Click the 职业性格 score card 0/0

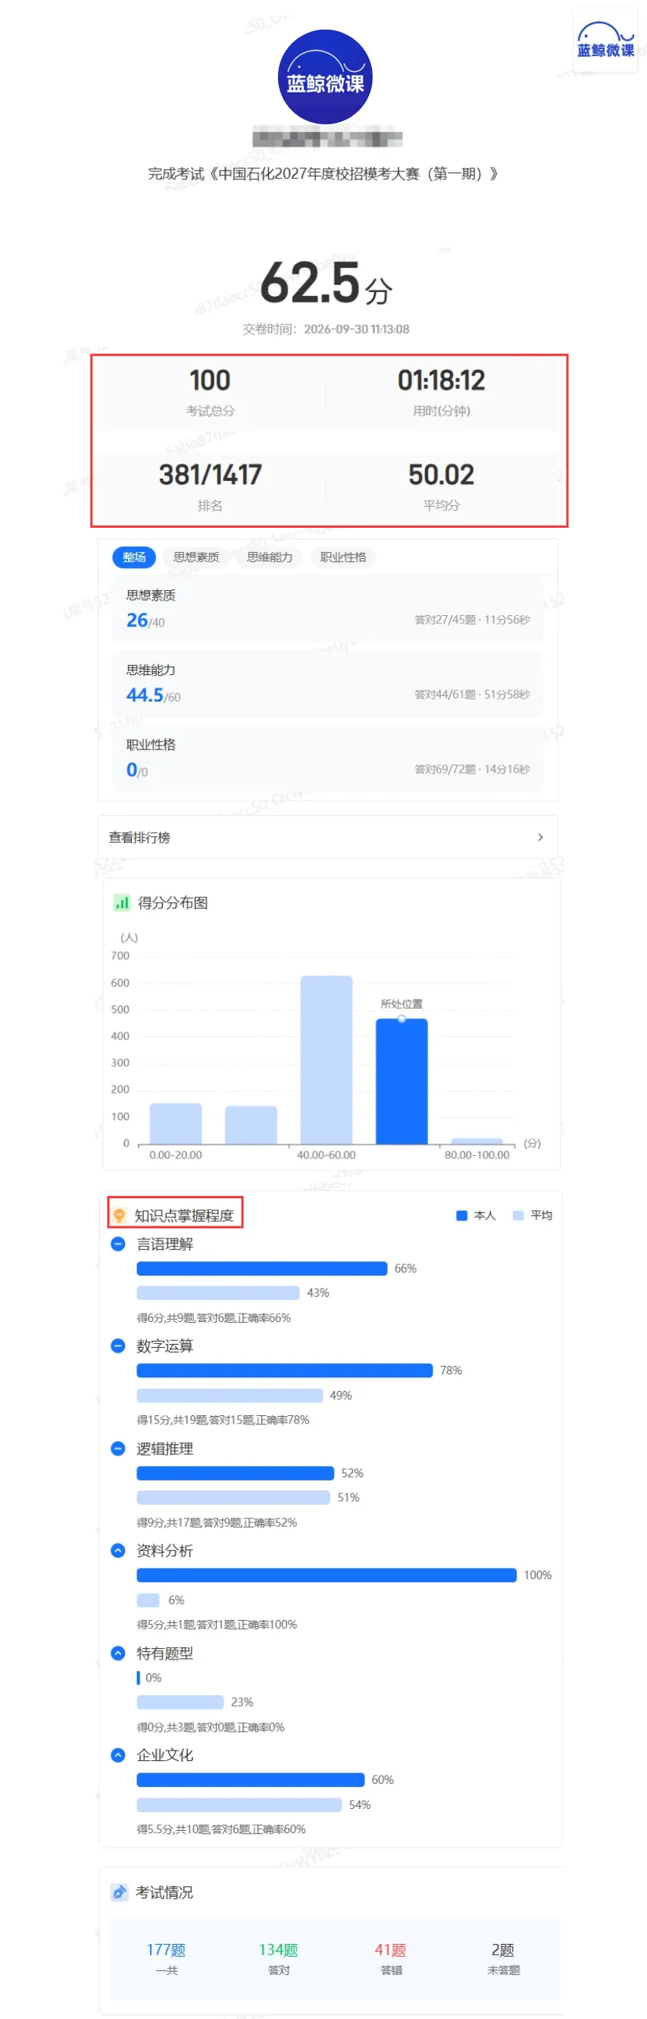tap(327, 758)
